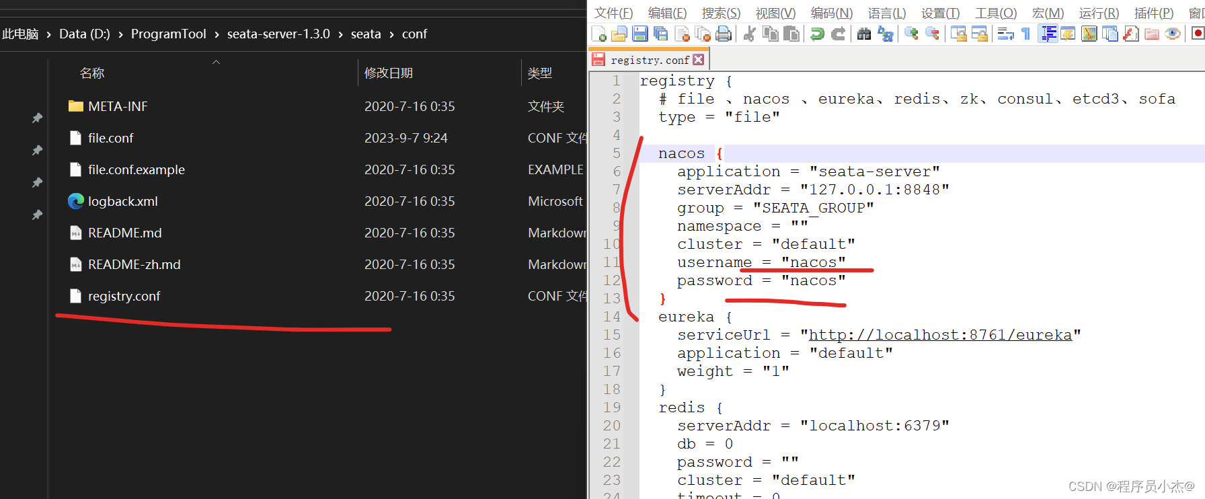Click the file icon next to registry.conf in Explorer
1205x499 pixels.
(x=76, y=296)
